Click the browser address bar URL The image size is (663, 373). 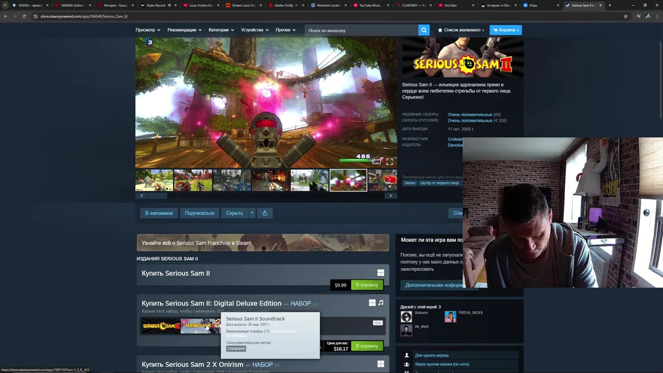(84, 16)
